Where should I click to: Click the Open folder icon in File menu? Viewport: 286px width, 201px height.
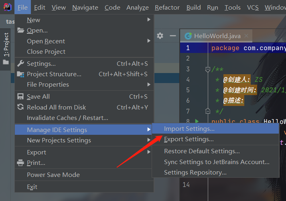pyautogui.click(x=20, y=30)
